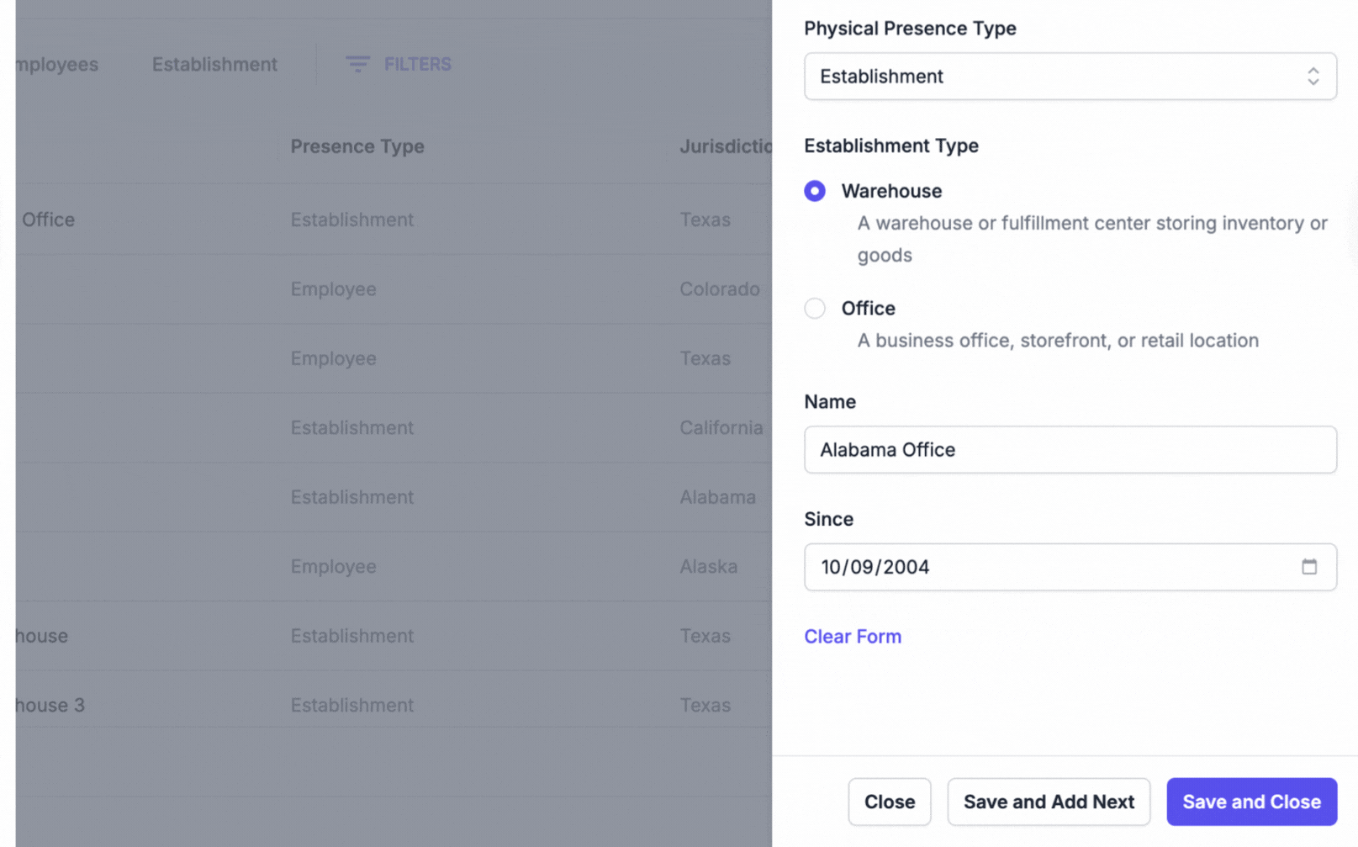Viewport: 1358px width, 847px height.
Task: Open the Physical Presence Type dropdown
Action: click(1070, 77)
